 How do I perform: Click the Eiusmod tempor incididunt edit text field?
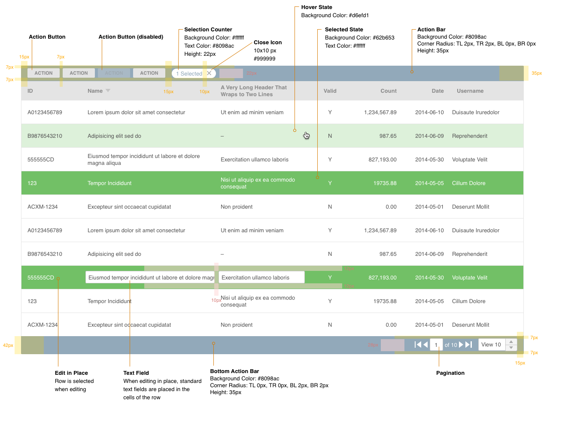coord(150,278)
